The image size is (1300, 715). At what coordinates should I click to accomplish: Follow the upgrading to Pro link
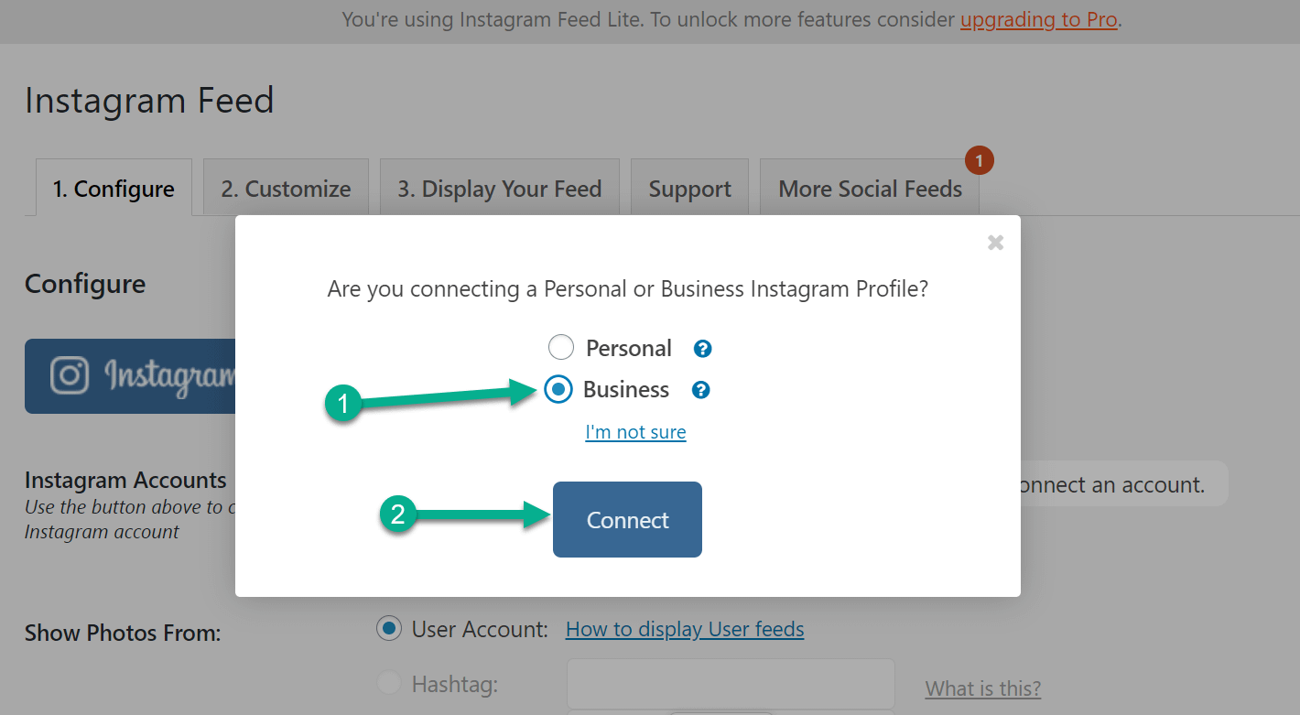pyautogui.click(x=1038, y=19)
